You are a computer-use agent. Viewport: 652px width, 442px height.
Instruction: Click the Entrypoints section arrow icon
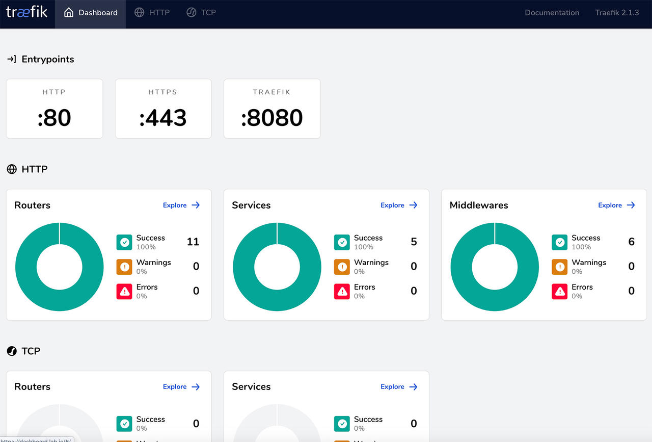[x=12, y=59]
